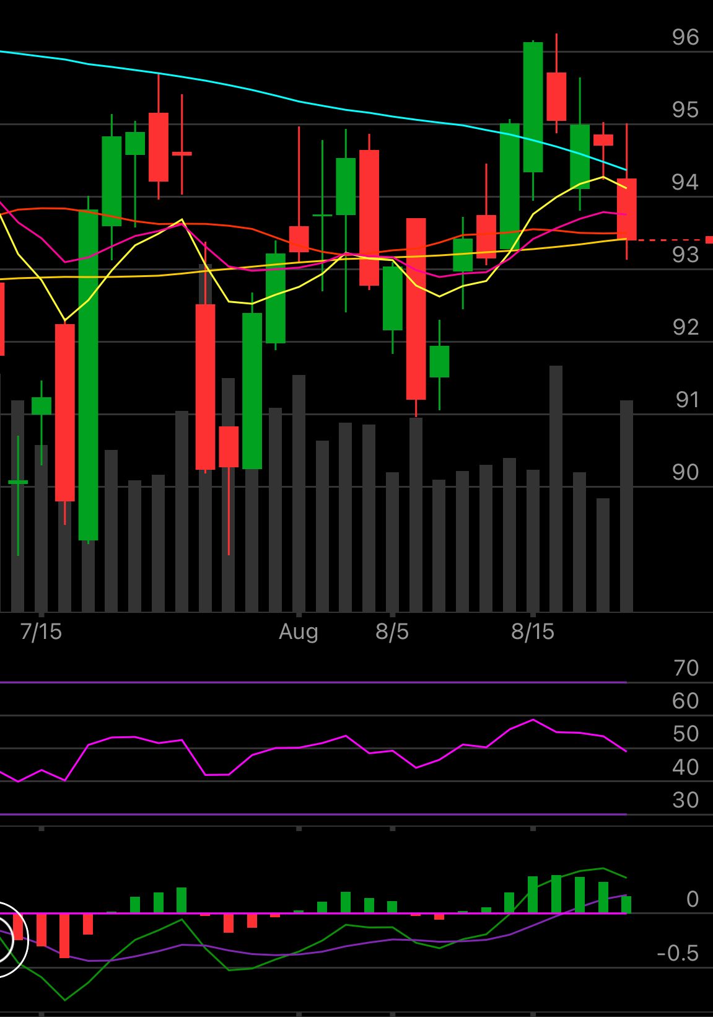Select the 8/5 date label
713x1017 pixels.
point(392,632)
